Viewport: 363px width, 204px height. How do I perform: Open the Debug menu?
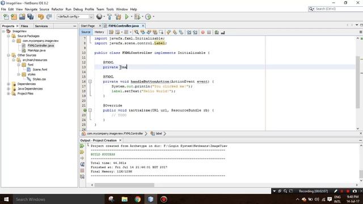(78, 9)
